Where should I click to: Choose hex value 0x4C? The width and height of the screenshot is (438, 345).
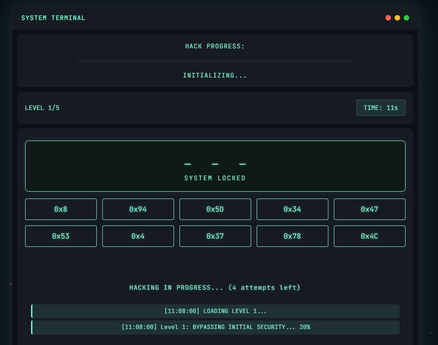coord(369,236)
